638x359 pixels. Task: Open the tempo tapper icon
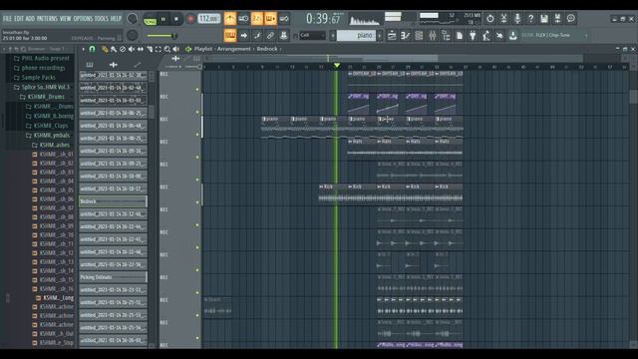tap(485, 36)
